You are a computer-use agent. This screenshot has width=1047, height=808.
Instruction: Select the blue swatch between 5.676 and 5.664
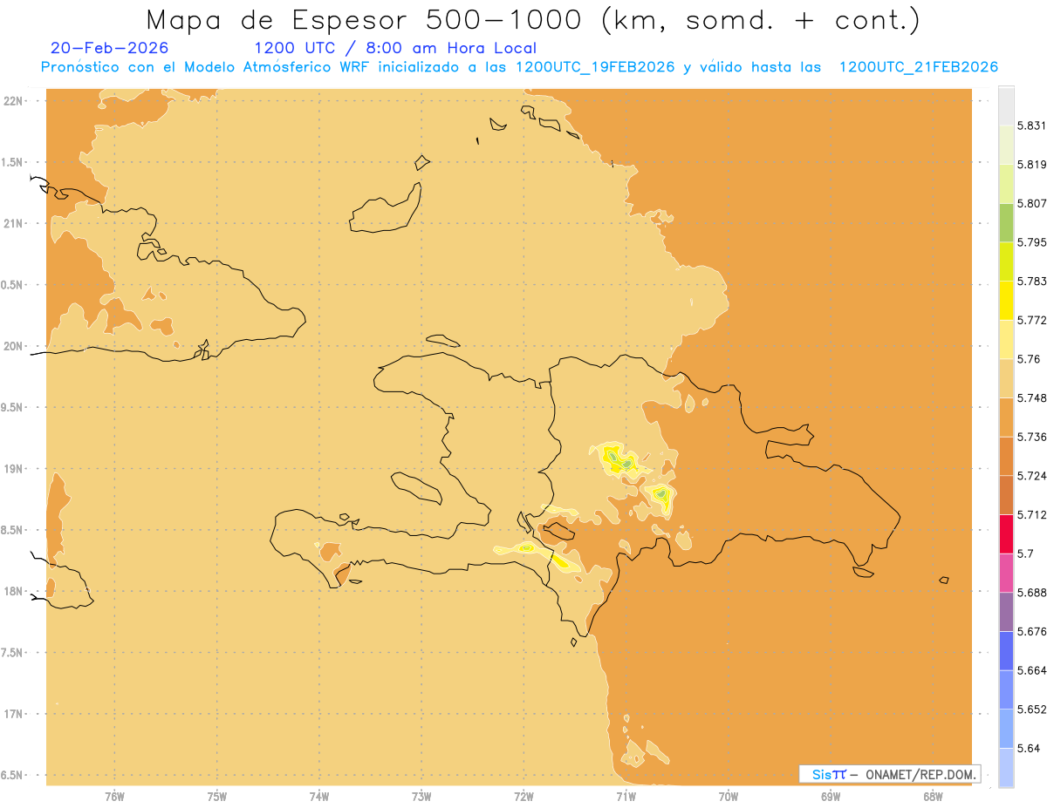1006,650
